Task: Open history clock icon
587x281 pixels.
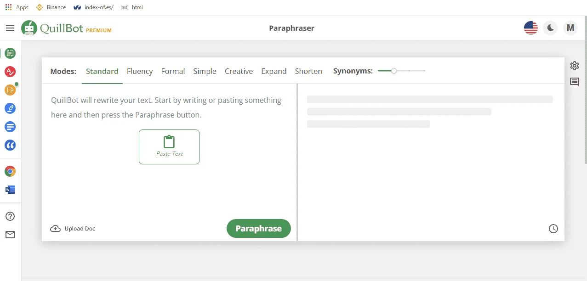Action: 553,229
